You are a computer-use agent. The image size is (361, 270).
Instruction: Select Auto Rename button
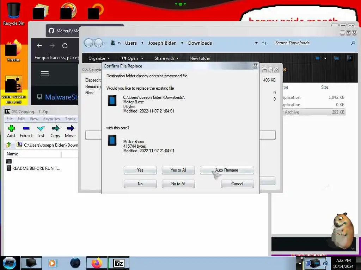click(x=227, y=170)
